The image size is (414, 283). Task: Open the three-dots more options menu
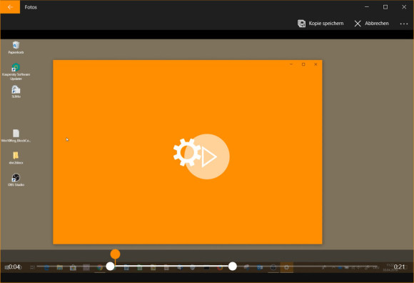[404, 24]
